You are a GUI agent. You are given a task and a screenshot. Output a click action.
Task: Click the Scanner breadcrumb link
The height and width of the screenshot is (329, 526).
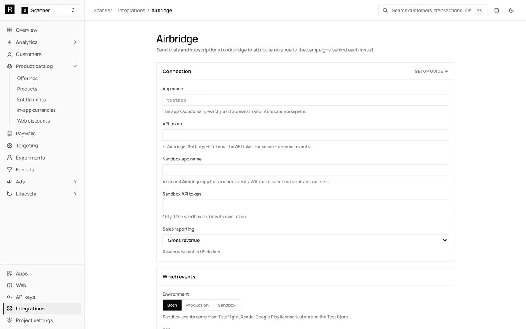[103, 10]
